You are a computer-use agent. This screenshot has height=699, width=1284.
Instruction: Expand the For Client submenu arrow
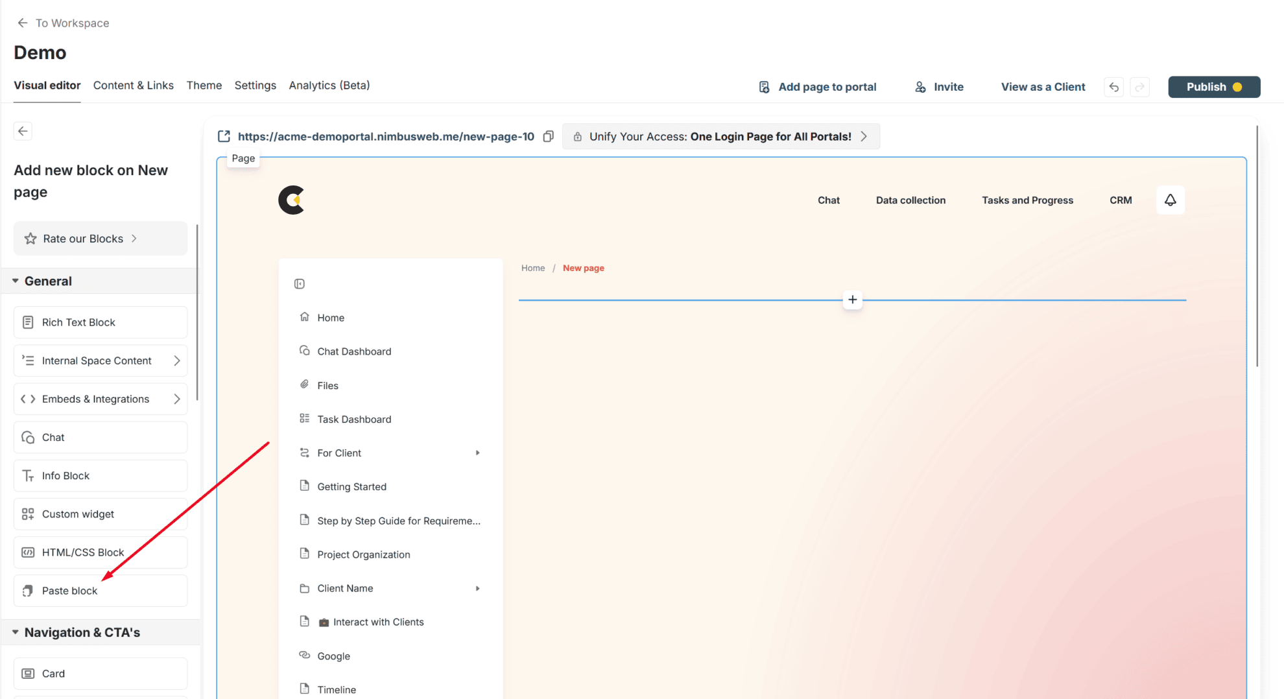[477, 453]
